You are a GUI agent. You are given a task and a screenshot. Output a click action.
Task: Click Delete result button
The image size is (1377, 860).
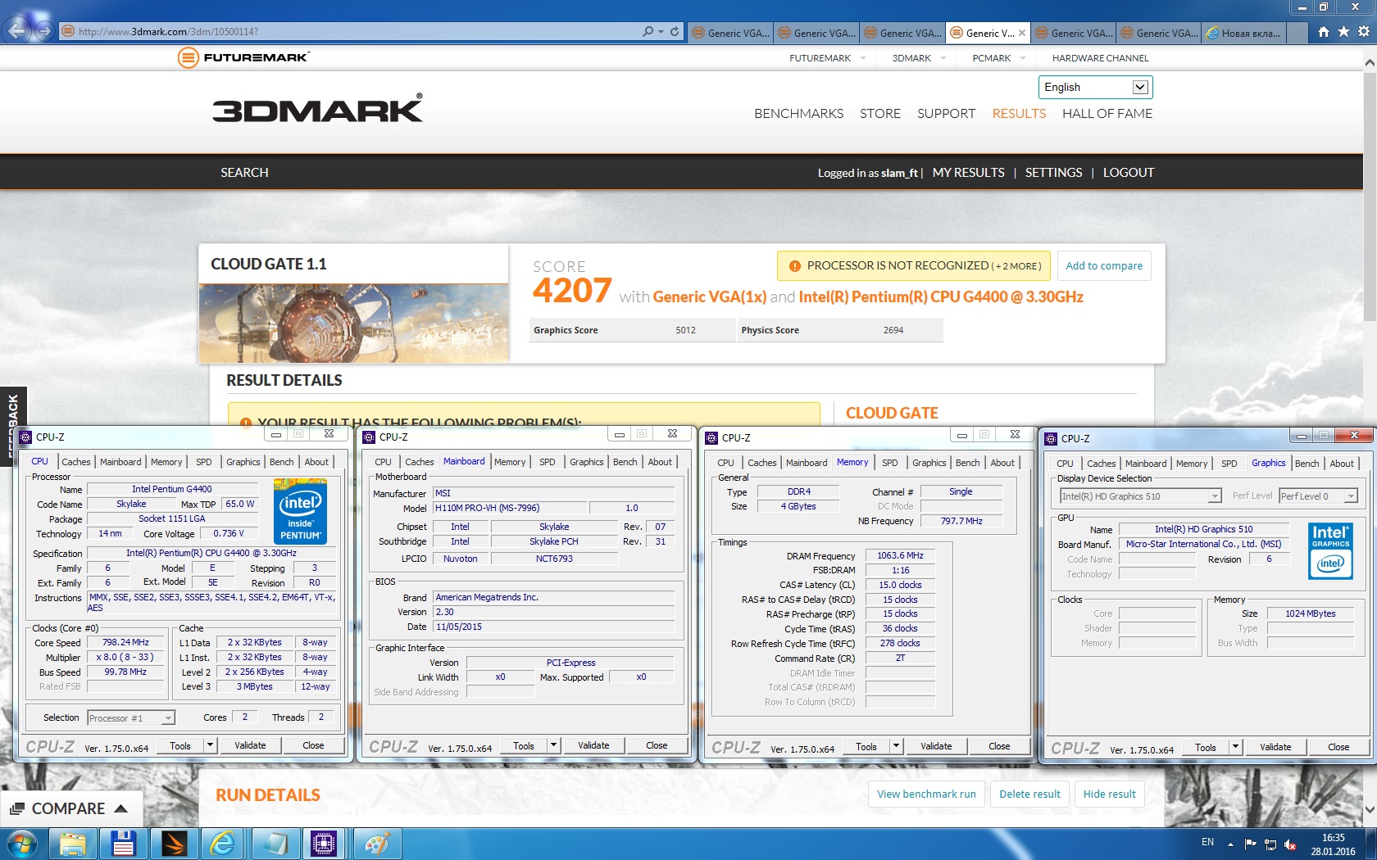pos(1029,794)
